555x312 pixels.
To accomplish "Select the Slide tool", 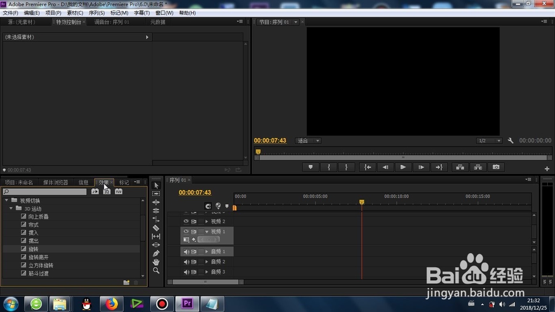I will pyautogui.click(x=156, y=245).
